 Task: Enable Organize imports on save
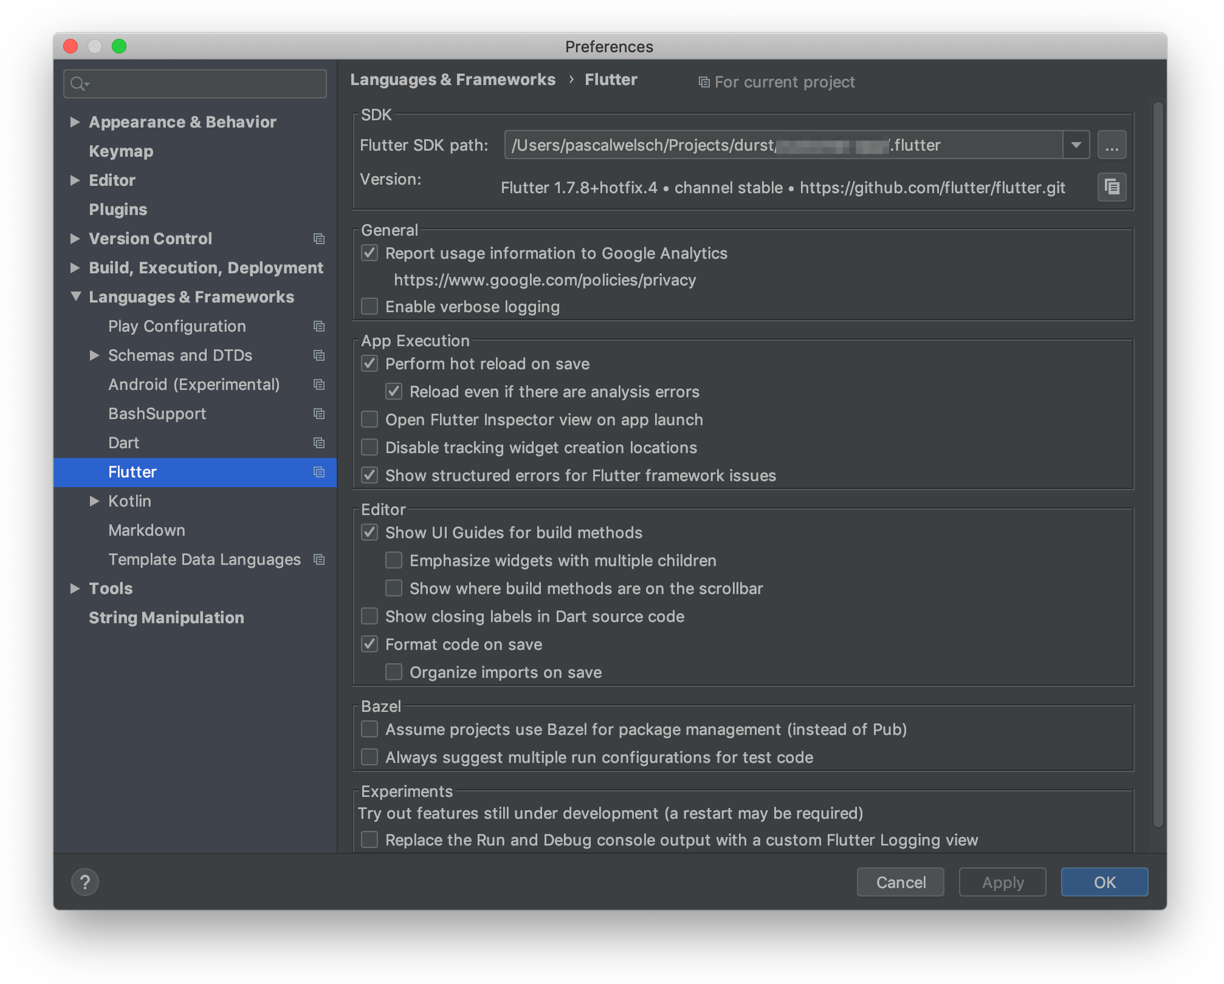pos(394,672)
